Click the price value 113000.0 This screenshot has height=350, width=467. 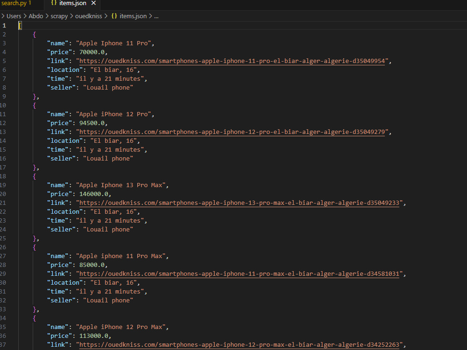point(94,336)
